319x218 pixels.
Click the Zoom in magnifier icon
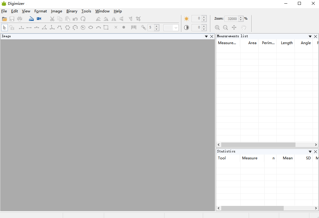click(x=217, y=28)
